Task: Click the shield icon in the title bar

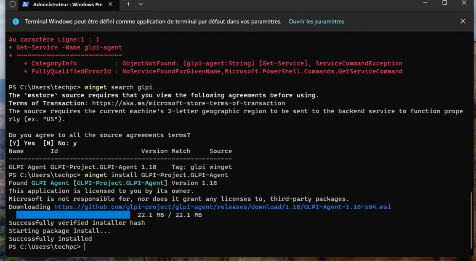Action: pos(13,5)
